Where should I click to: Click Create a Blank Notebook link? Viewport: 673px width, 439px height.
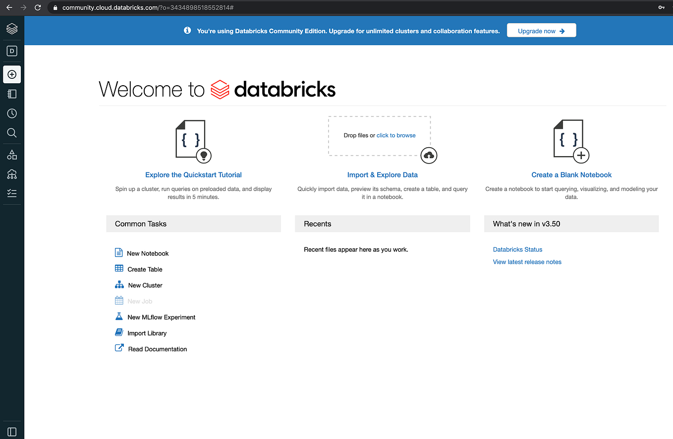(x=571, y=175)
